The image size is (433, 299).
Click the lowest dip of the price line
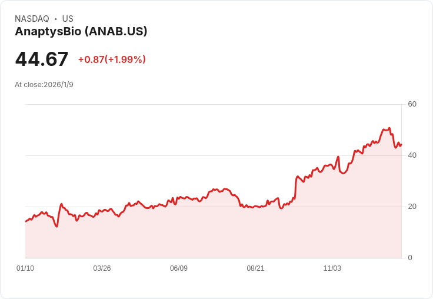coord(56,227)
